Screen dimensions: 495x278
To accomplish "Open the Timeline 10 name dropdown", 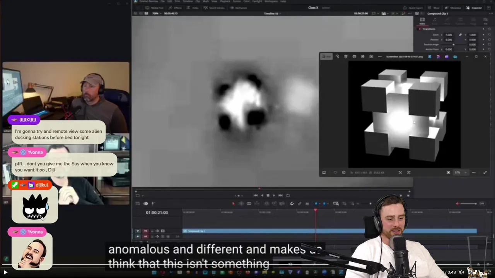I will [273, 14].
